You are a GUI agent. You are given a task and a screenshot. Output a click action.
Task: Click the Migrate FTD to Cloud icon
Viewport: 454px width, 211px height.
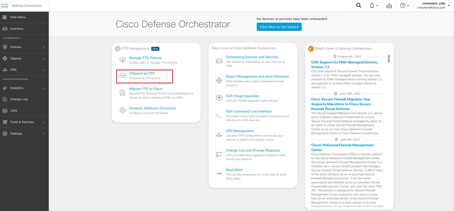123,93
